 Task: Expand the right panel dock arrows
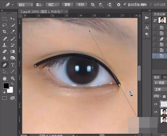[x=150, y=10]
